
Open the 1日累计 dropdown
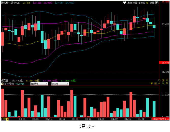point(39,84)
